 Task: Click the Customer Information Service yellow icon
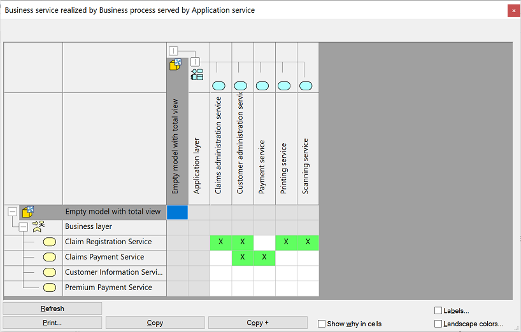[50, 272]
